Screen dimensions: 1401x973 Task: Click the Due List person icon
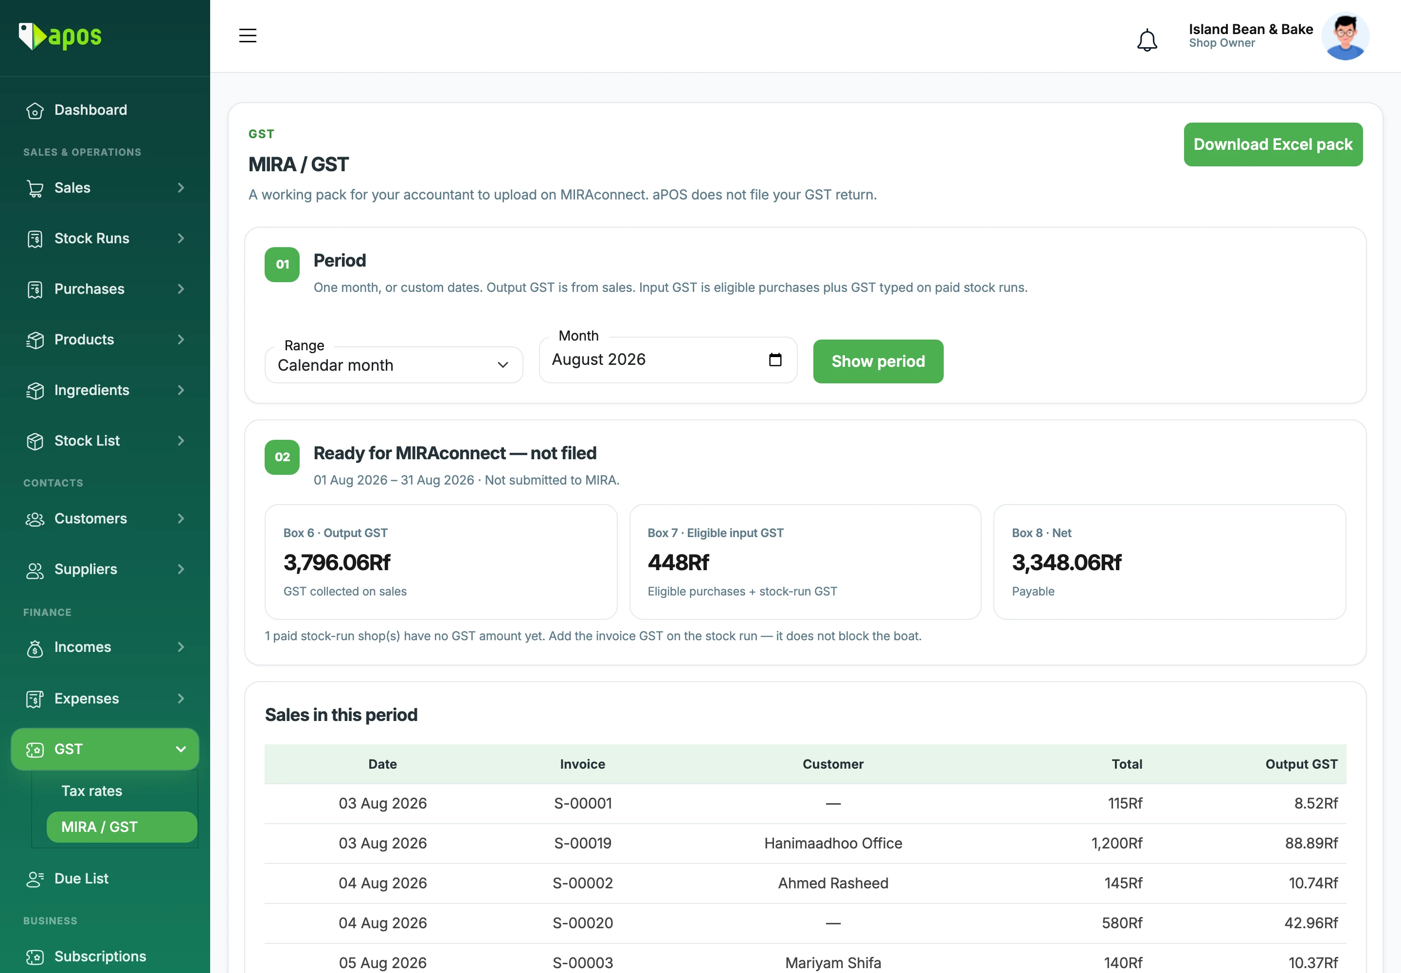coord(36,879)
